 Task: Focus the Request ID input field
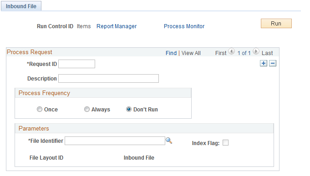coord(77,64)
